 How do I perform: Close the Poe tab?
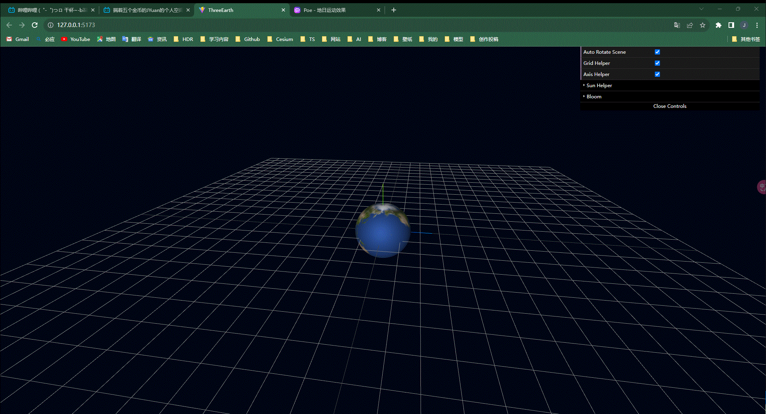tap(379, 10)
